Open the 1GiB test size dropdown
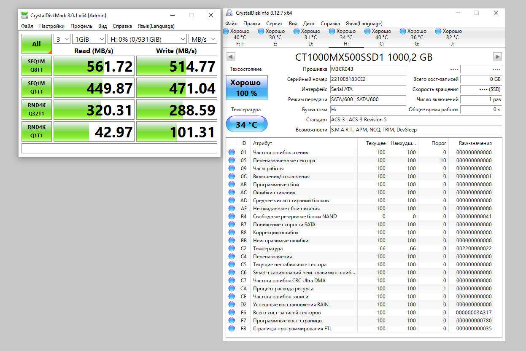Viewport: 526px width, 351px height. click(89, 39)
